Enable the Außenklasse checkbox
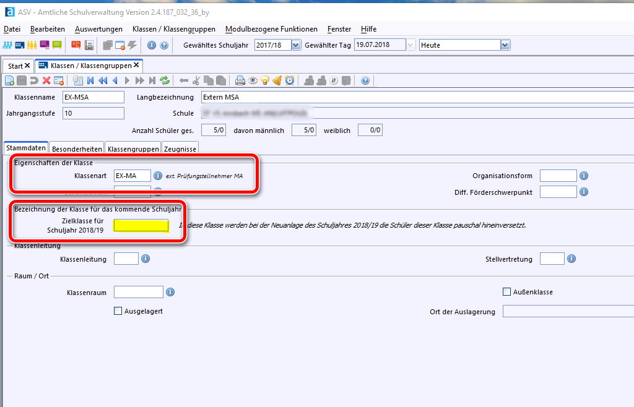This screenshot has width=634, height=407. [x=506, y=291]
